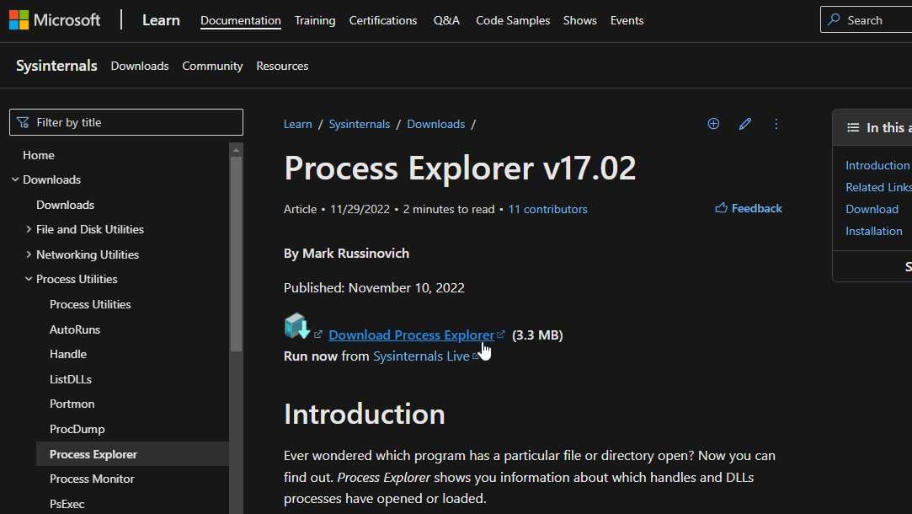
Task: Select Process Monitor in the sidebar
Action: (x=92, y=479)
